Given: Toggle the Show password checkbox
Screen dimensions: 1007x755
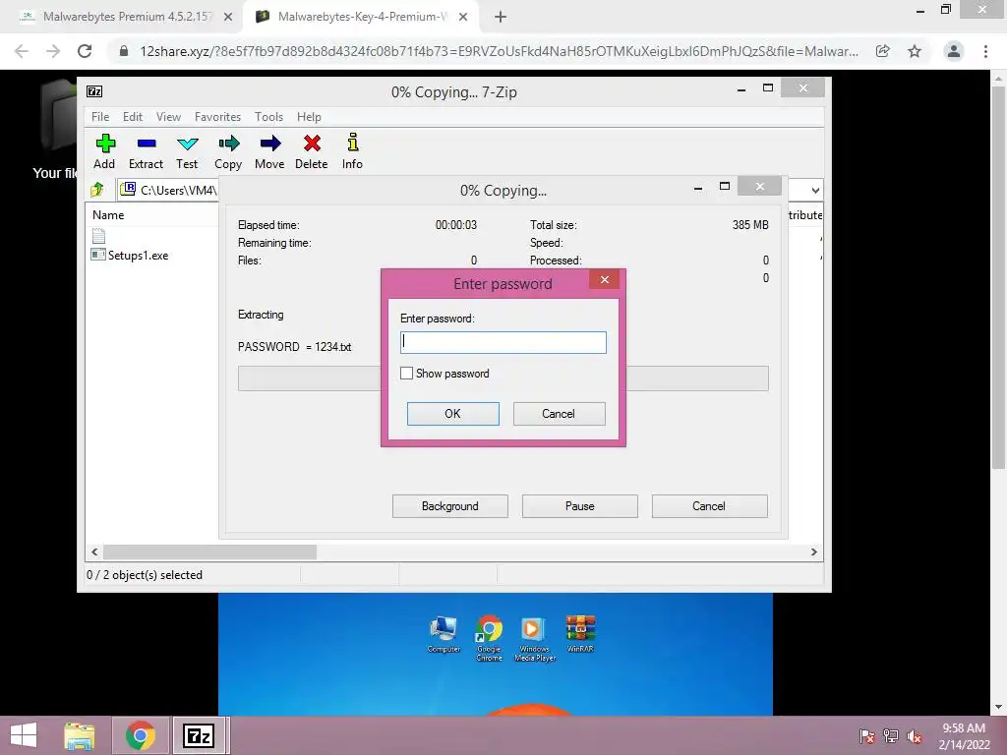Looking at the screenshot, I should coord(406,373).
